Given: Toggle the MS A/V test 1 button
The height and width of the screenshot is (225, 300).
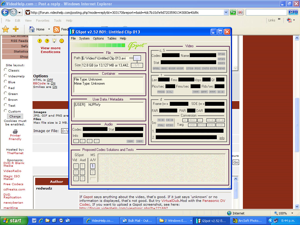Looking at the screenshot, I should point(93,166).
